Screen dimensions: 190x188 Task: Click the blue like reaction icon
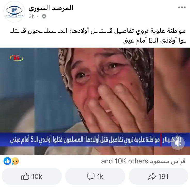(x=7, y=161)
